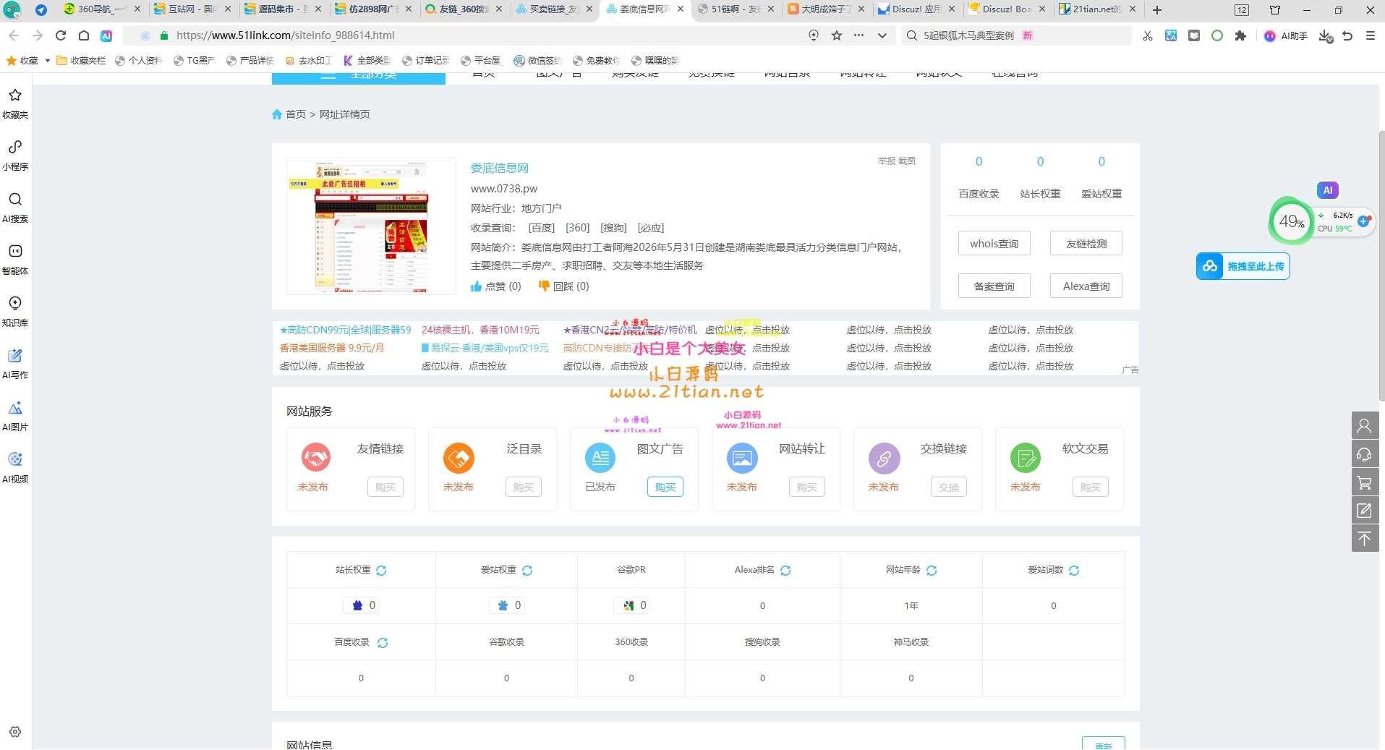Reload the page with the refresh icon
Image resolution: width=1385 pixels, height=750 pixels.
(x=61, y=35)
